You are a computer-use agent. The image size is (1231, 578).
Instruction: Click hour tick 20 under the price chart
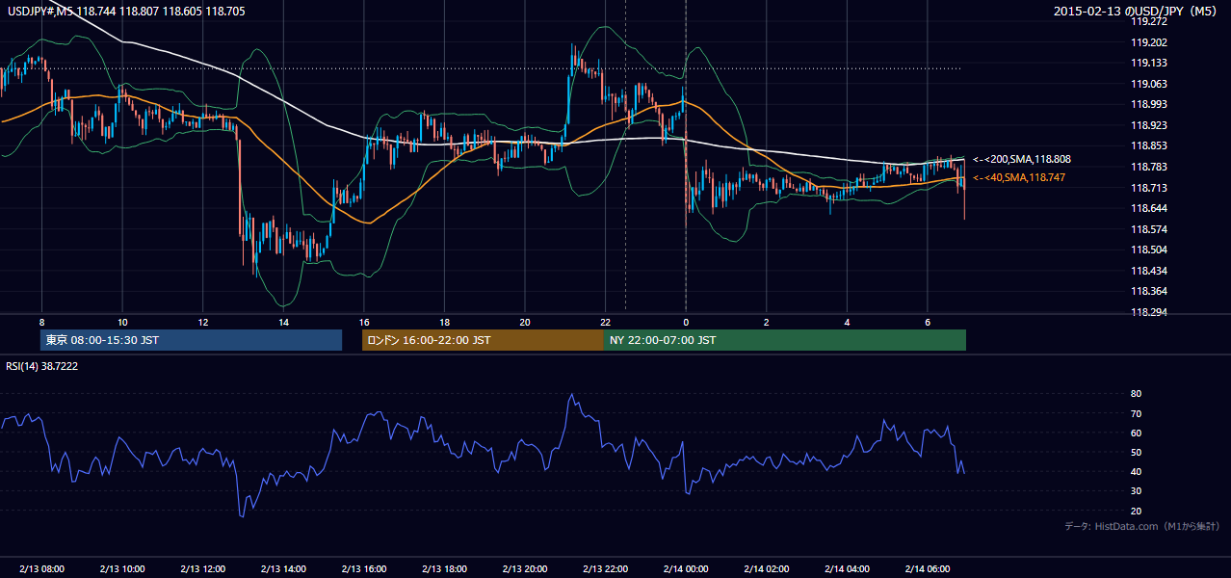[524, 321]
